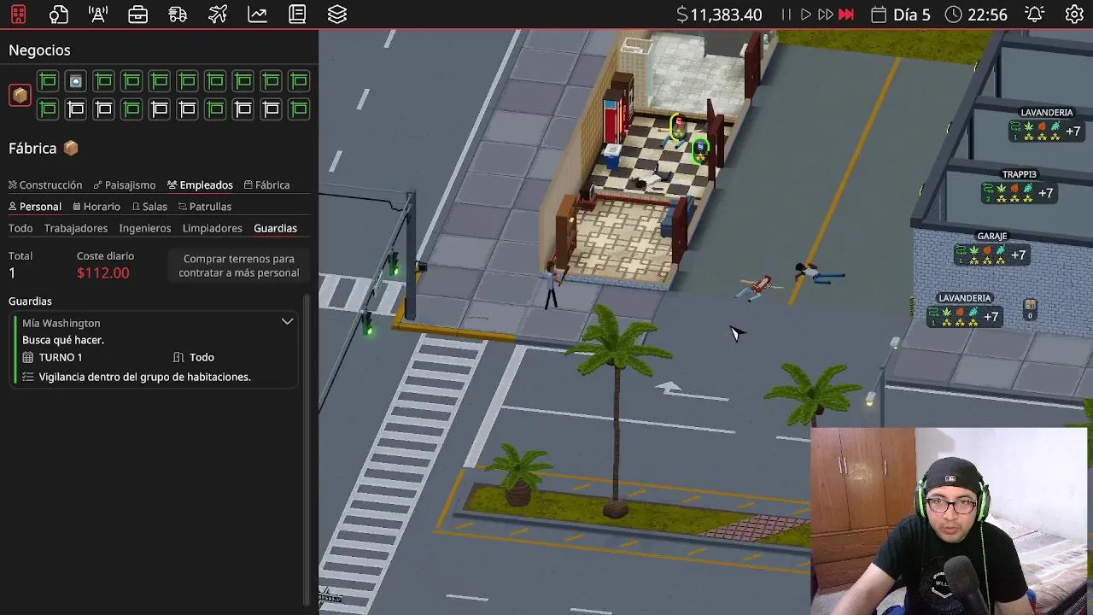The height and width of the screenshot is (615, 1093).
Task: Switch to the Paisajismo tab
Action: [125, 184]
